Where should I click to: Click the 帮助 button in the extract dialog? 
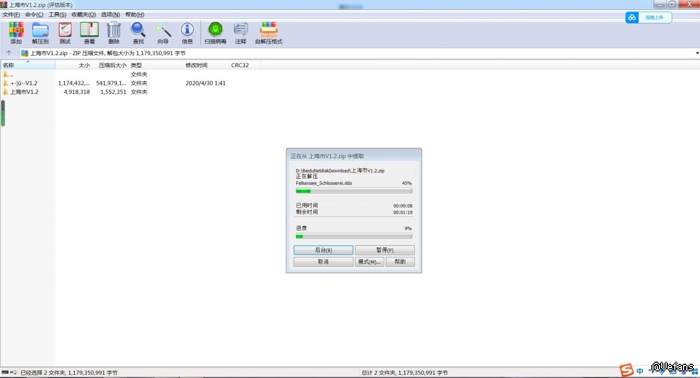tap(400, 262)
